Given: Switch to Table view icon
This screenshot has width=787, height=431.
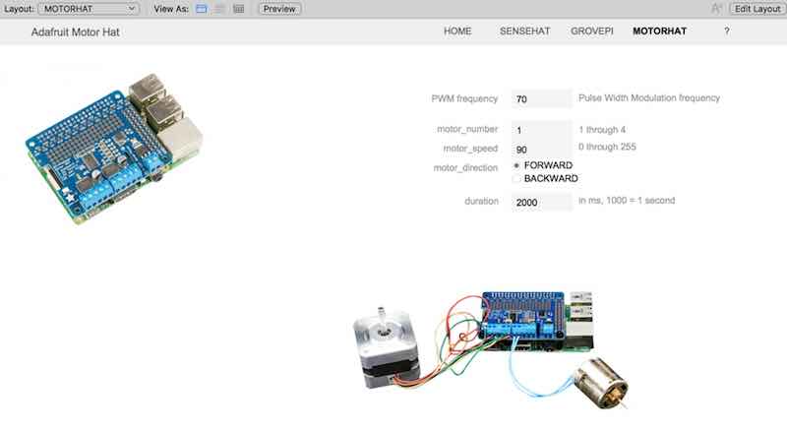Looking at the screenshot, I should point(239,9).
